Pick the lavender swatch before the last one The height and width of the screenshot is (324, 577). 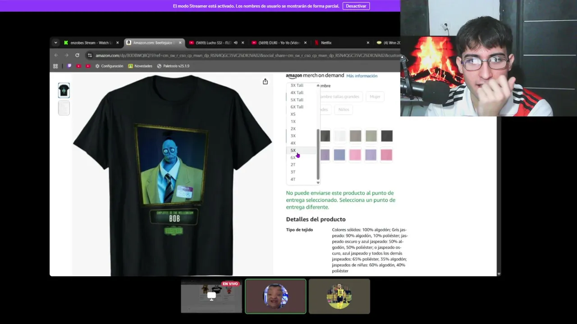point(371,155)
